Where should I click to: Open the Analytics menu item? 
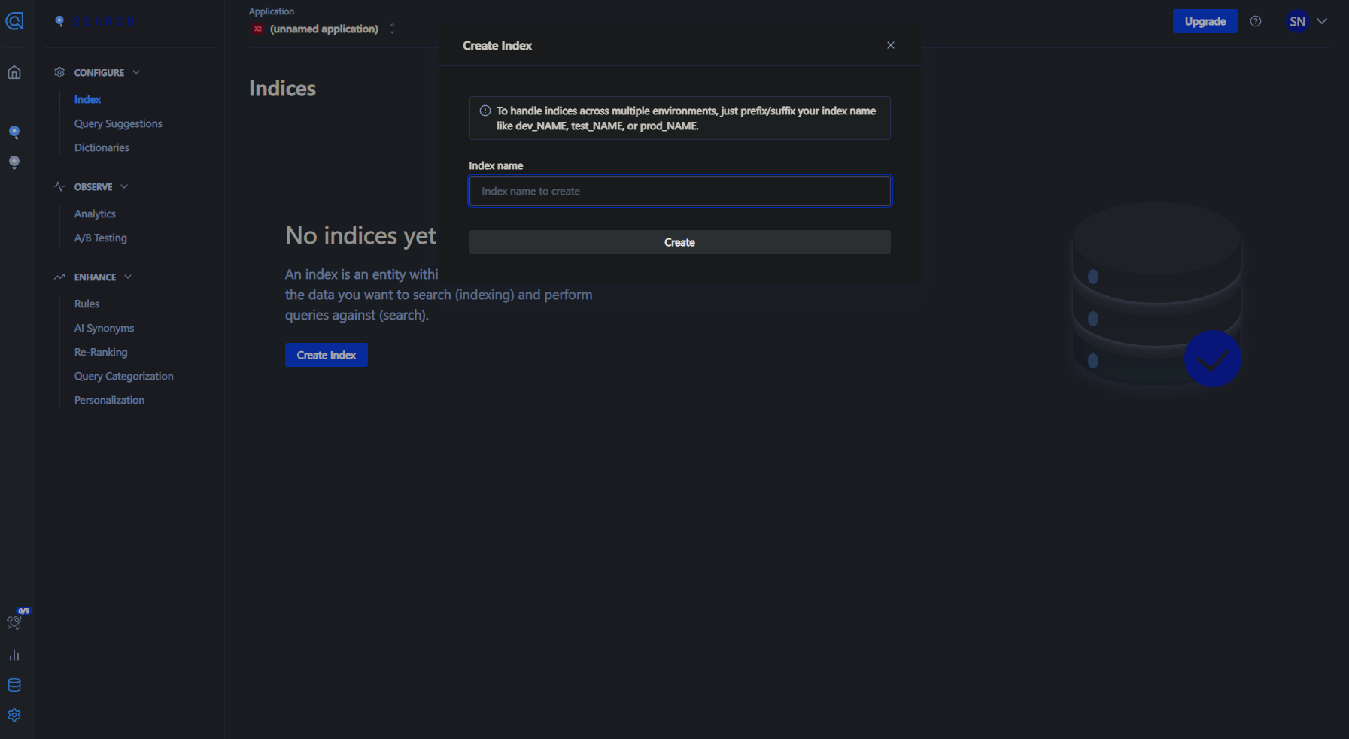tap(95, 214)
